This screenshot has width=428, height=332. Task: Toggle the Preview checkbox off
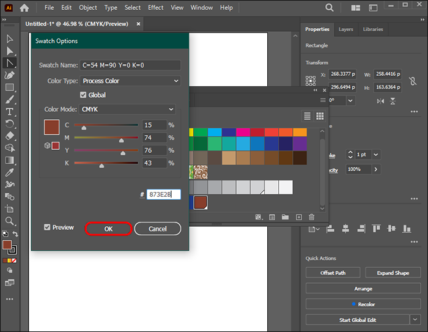point(48,227)
